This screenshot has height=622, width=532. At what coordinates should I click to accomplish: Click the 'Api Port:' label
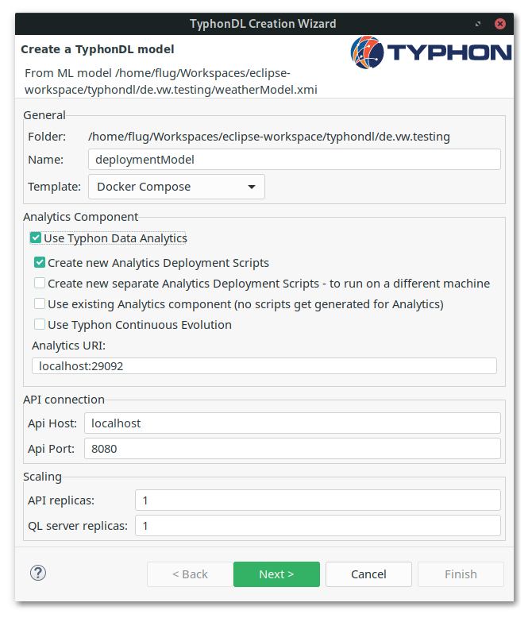(x=51, y=449)
